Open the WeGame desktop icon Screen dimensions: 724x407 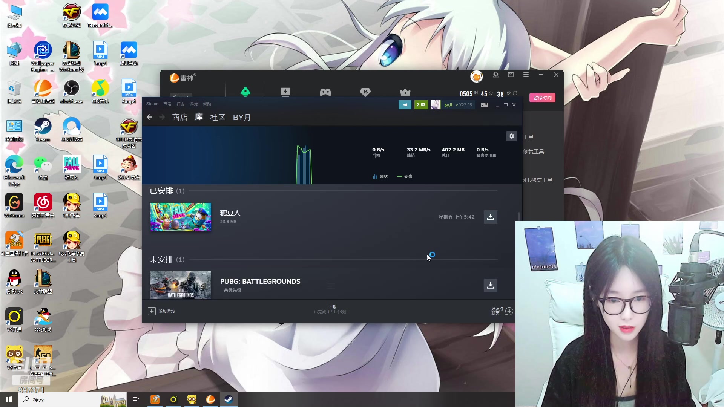(14, 206)
